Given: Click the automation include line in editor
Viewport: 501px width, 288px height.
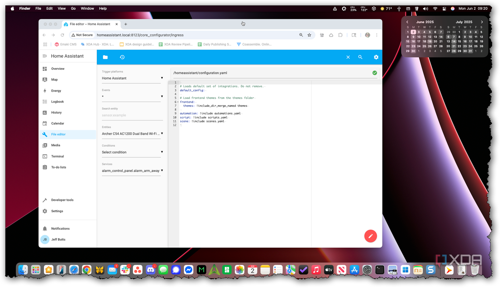Looking at the screenshot, I should (210, 114).
